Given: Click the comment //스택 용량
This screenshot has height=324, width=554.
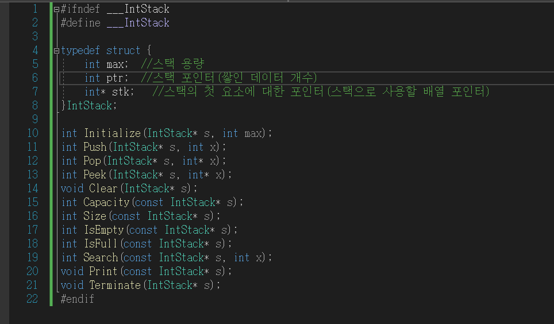Looking at the screenshot, I should tap(172, 64).
